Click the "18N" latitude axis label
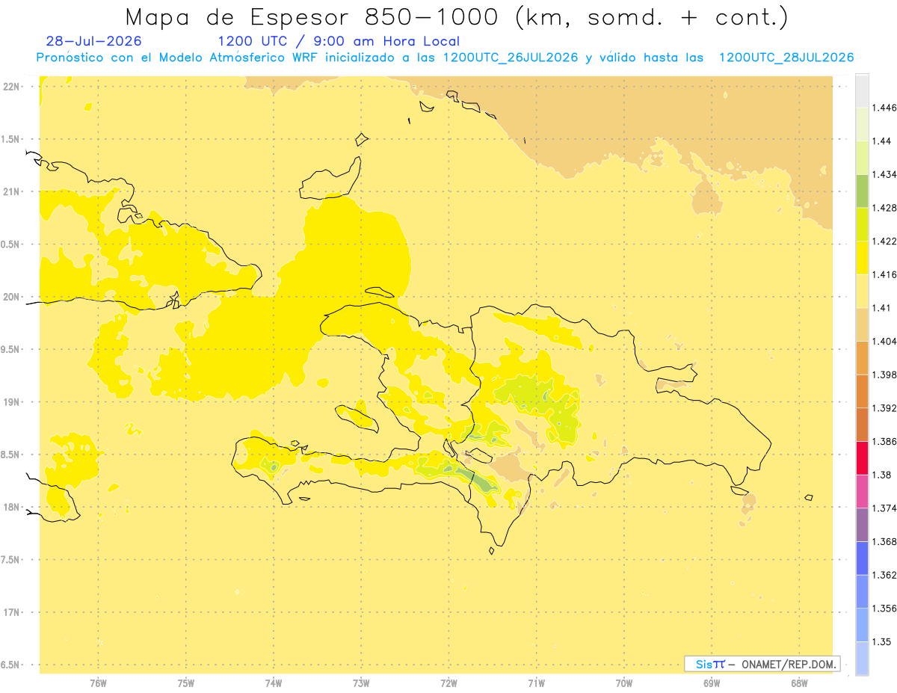This screenshot has height=693, width=897. (11, 507)
